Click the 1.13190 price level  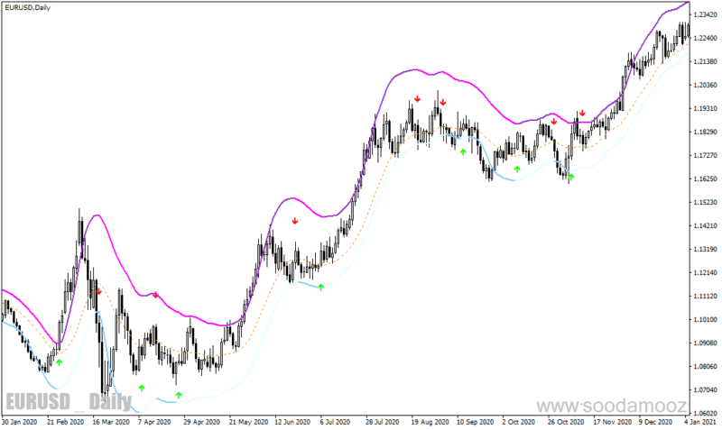tap(706, 250)
